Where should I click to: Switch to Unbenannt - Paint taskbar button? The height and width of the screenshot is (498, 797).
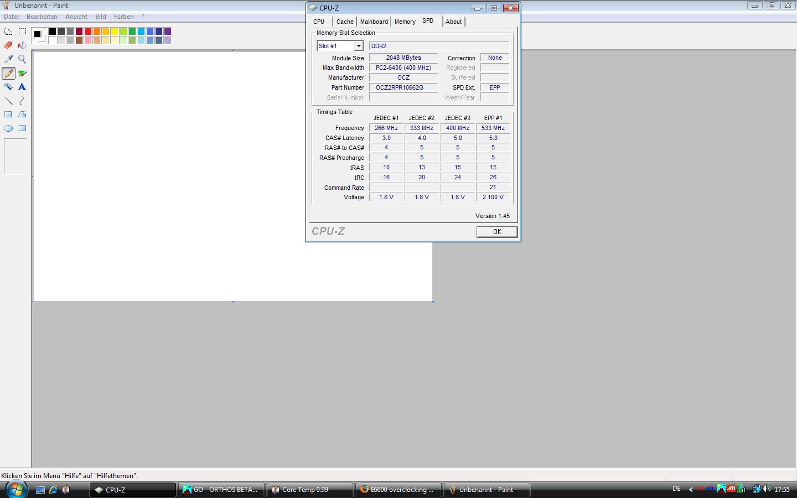487,490
